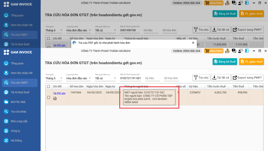Select Tổng quan in upper dimmed window sidebar

(x=20, y=15)
